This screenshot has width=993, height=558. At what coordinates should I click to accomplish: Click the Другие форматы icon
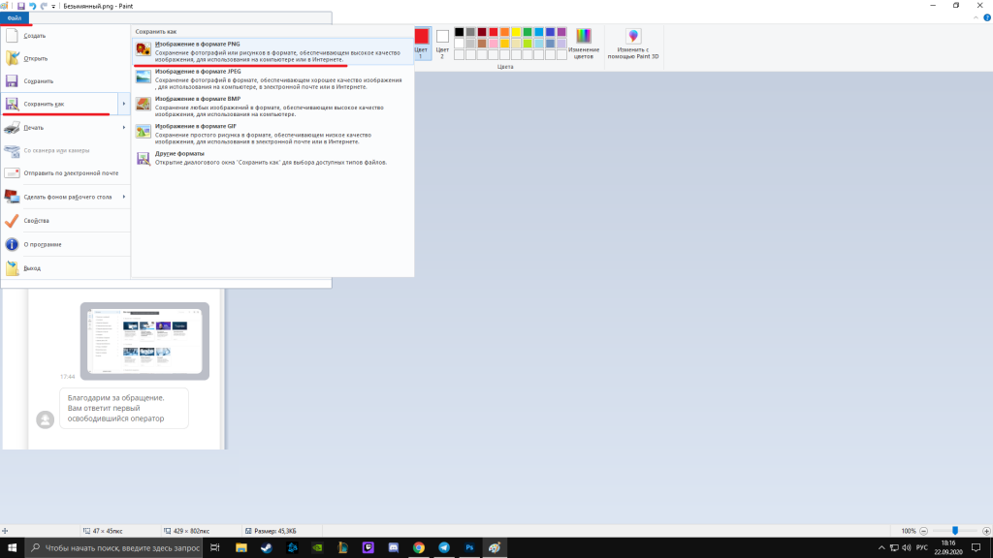point(144,158)
